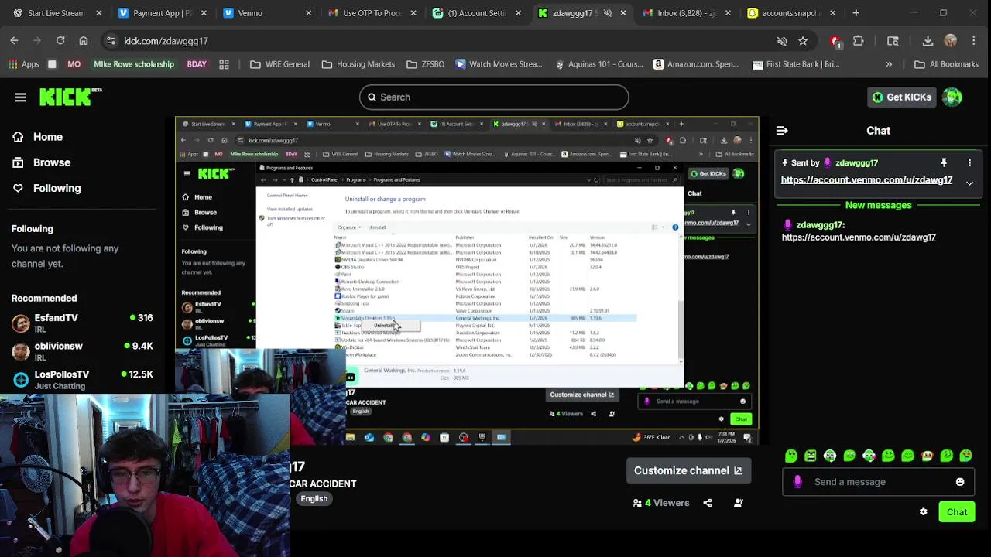Open Chrome three-dot menu
Screen dimensions: 991x557
(974, 41)
